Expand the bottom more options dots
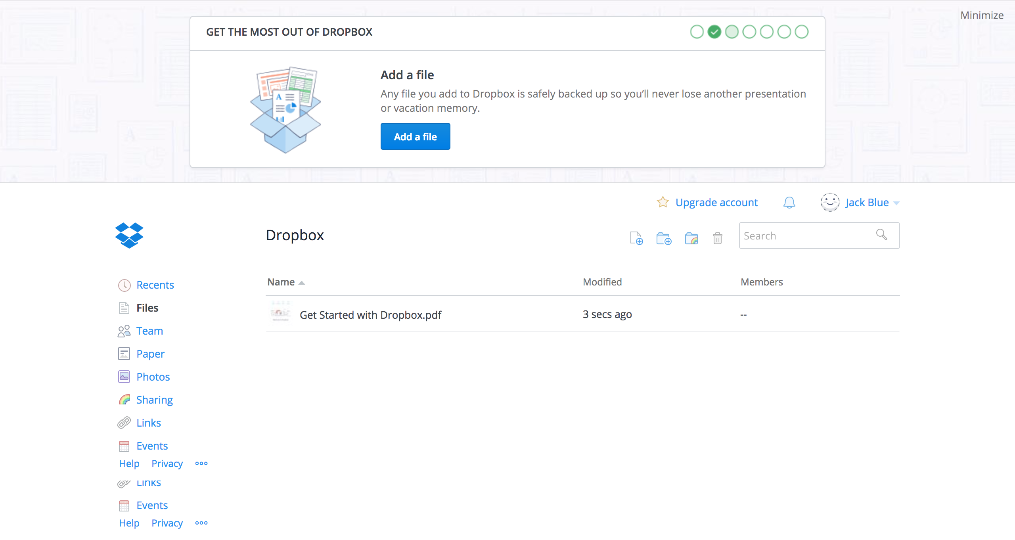The image size is (1015, 540). click(x=201, y=523)
